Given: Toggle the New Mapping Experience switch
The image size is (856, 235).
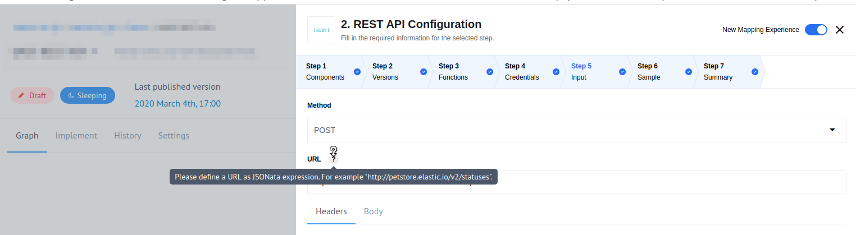Looking at the screenshot, I should [816, 30].
